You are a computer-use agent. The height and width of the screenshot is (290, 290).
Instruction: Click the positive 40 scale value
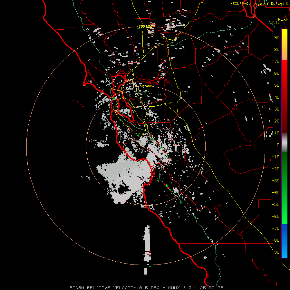(277, 97)
